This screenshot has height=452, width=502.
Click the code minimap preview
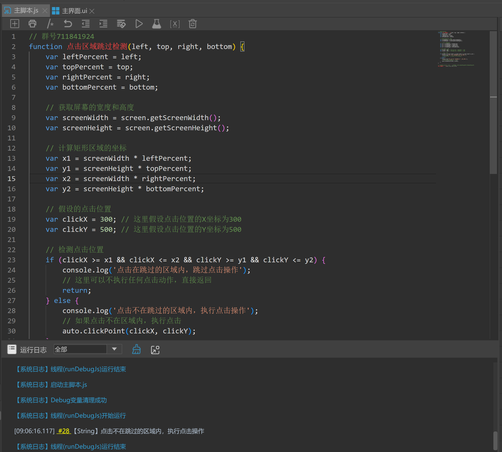point(456,49)
